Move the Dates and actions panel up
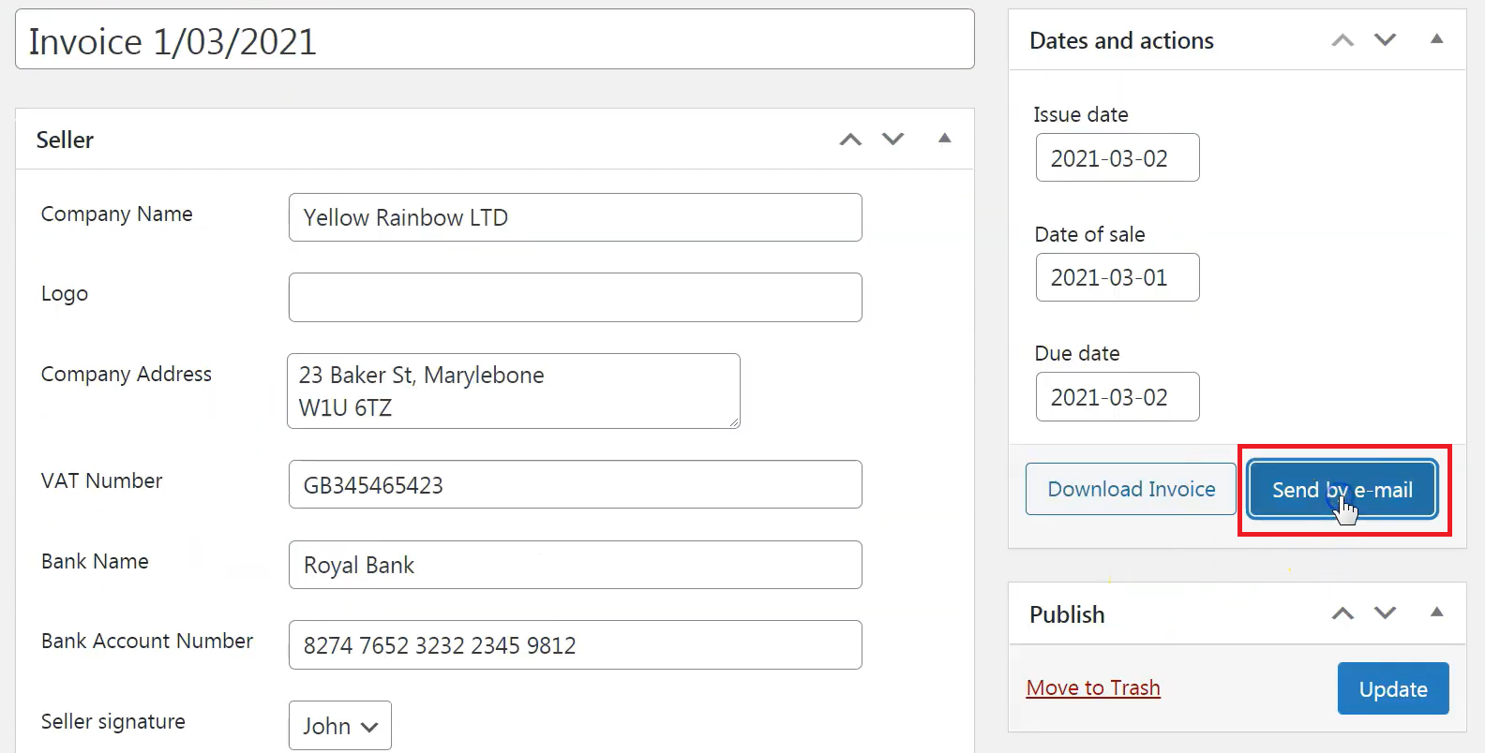 coord(1342,40)
